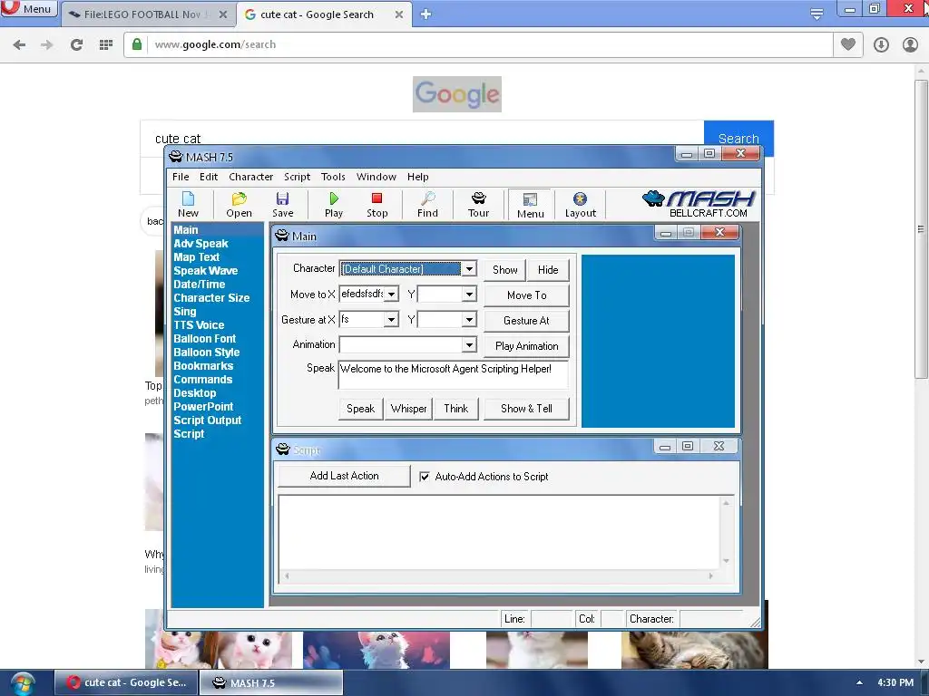Toggle the Menu toolbar button in MASH
This screenshot has width=929, height=696.
[x=530, y=205]
